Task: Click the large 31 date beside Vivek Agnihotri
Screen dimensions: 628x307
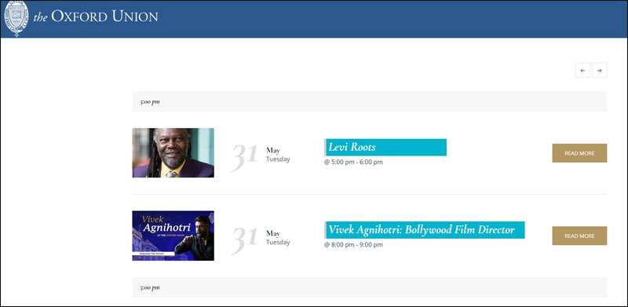Action: (244, 239)
